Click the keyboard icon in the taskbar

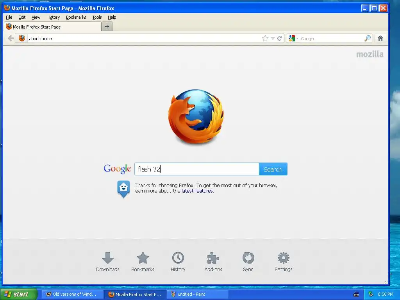(x=356, y=295)
